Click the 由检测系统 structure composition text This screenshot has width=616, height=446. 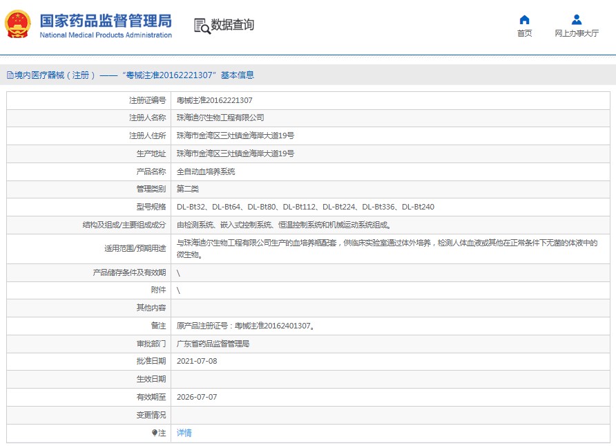tap(284, 225)
